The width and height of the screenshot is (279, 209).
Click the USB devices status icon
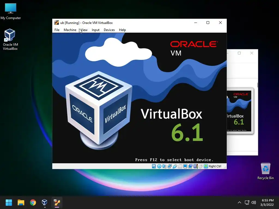tap(175, 166)
